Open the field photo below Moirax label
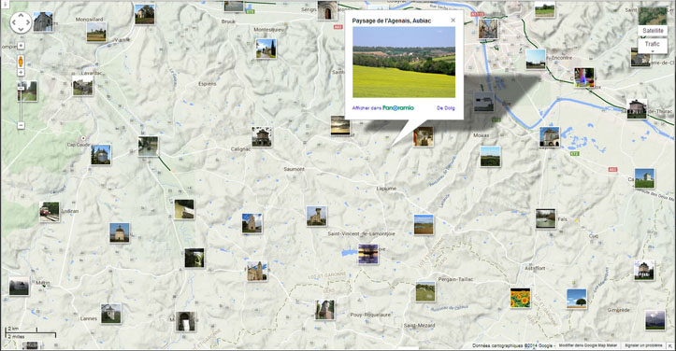The image size is (676, 351). click(490, 156)
